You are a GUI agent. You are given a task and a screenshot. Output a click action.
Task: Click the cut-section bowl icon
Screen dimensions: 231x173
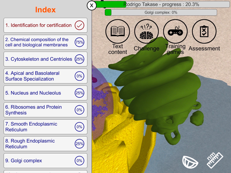coord(190,162)
